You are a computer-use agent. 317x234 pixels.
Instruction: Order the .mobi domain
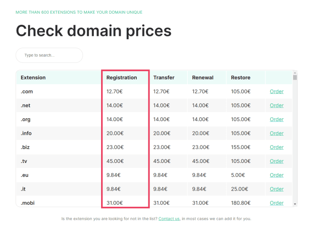277,203
